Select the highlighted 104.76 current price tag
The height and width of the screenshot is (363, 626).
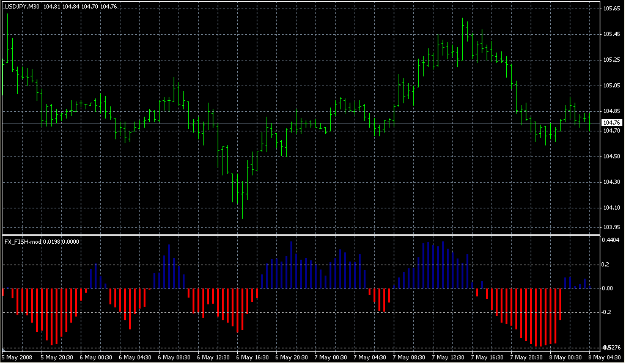point(611,123)
